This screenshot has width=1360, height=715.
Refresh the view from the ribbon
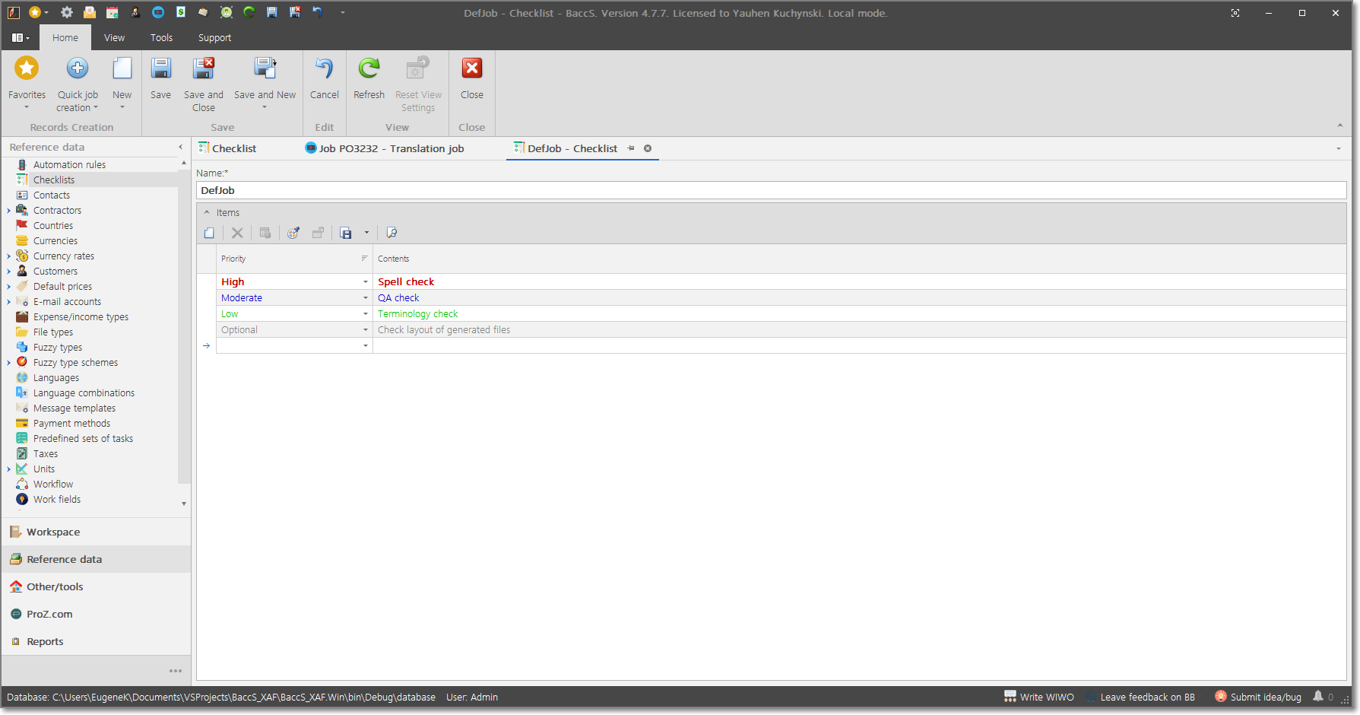tap(369, 78)
